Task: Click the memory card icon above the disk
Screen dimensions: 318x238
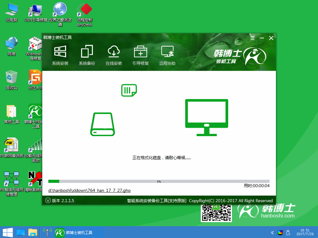Action: pos(129,90)
